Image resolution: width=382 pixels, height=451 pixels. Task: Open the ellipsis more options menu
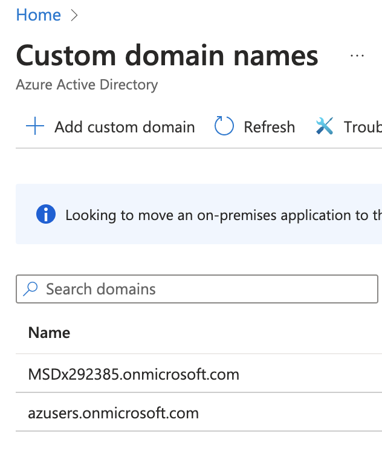click(x=357, y=56)
